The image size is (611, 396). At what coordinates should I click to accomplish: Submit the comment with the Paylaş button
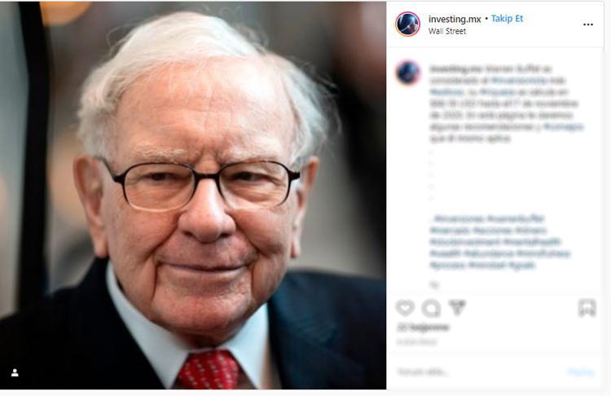click(x=581, y=372)
